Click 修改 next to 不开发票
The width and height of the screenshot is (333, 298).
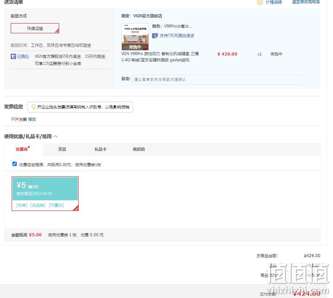32,119
